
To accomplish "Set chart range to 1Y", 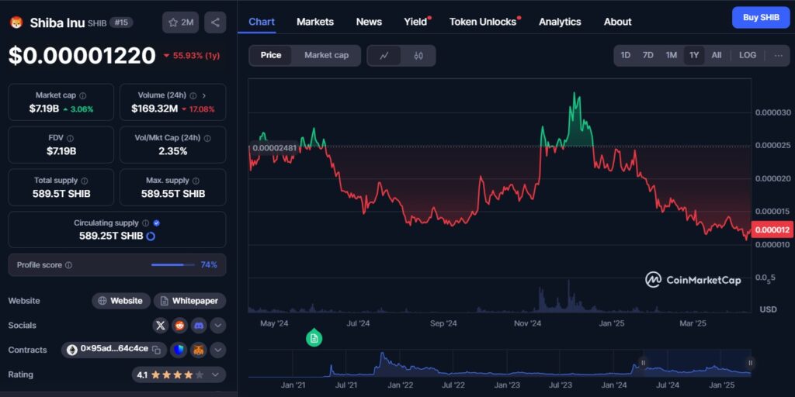I will [694, 55].
